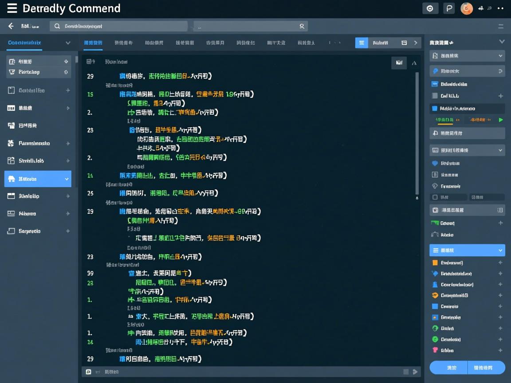Click the green play arrow in right panel

(501, 120)
